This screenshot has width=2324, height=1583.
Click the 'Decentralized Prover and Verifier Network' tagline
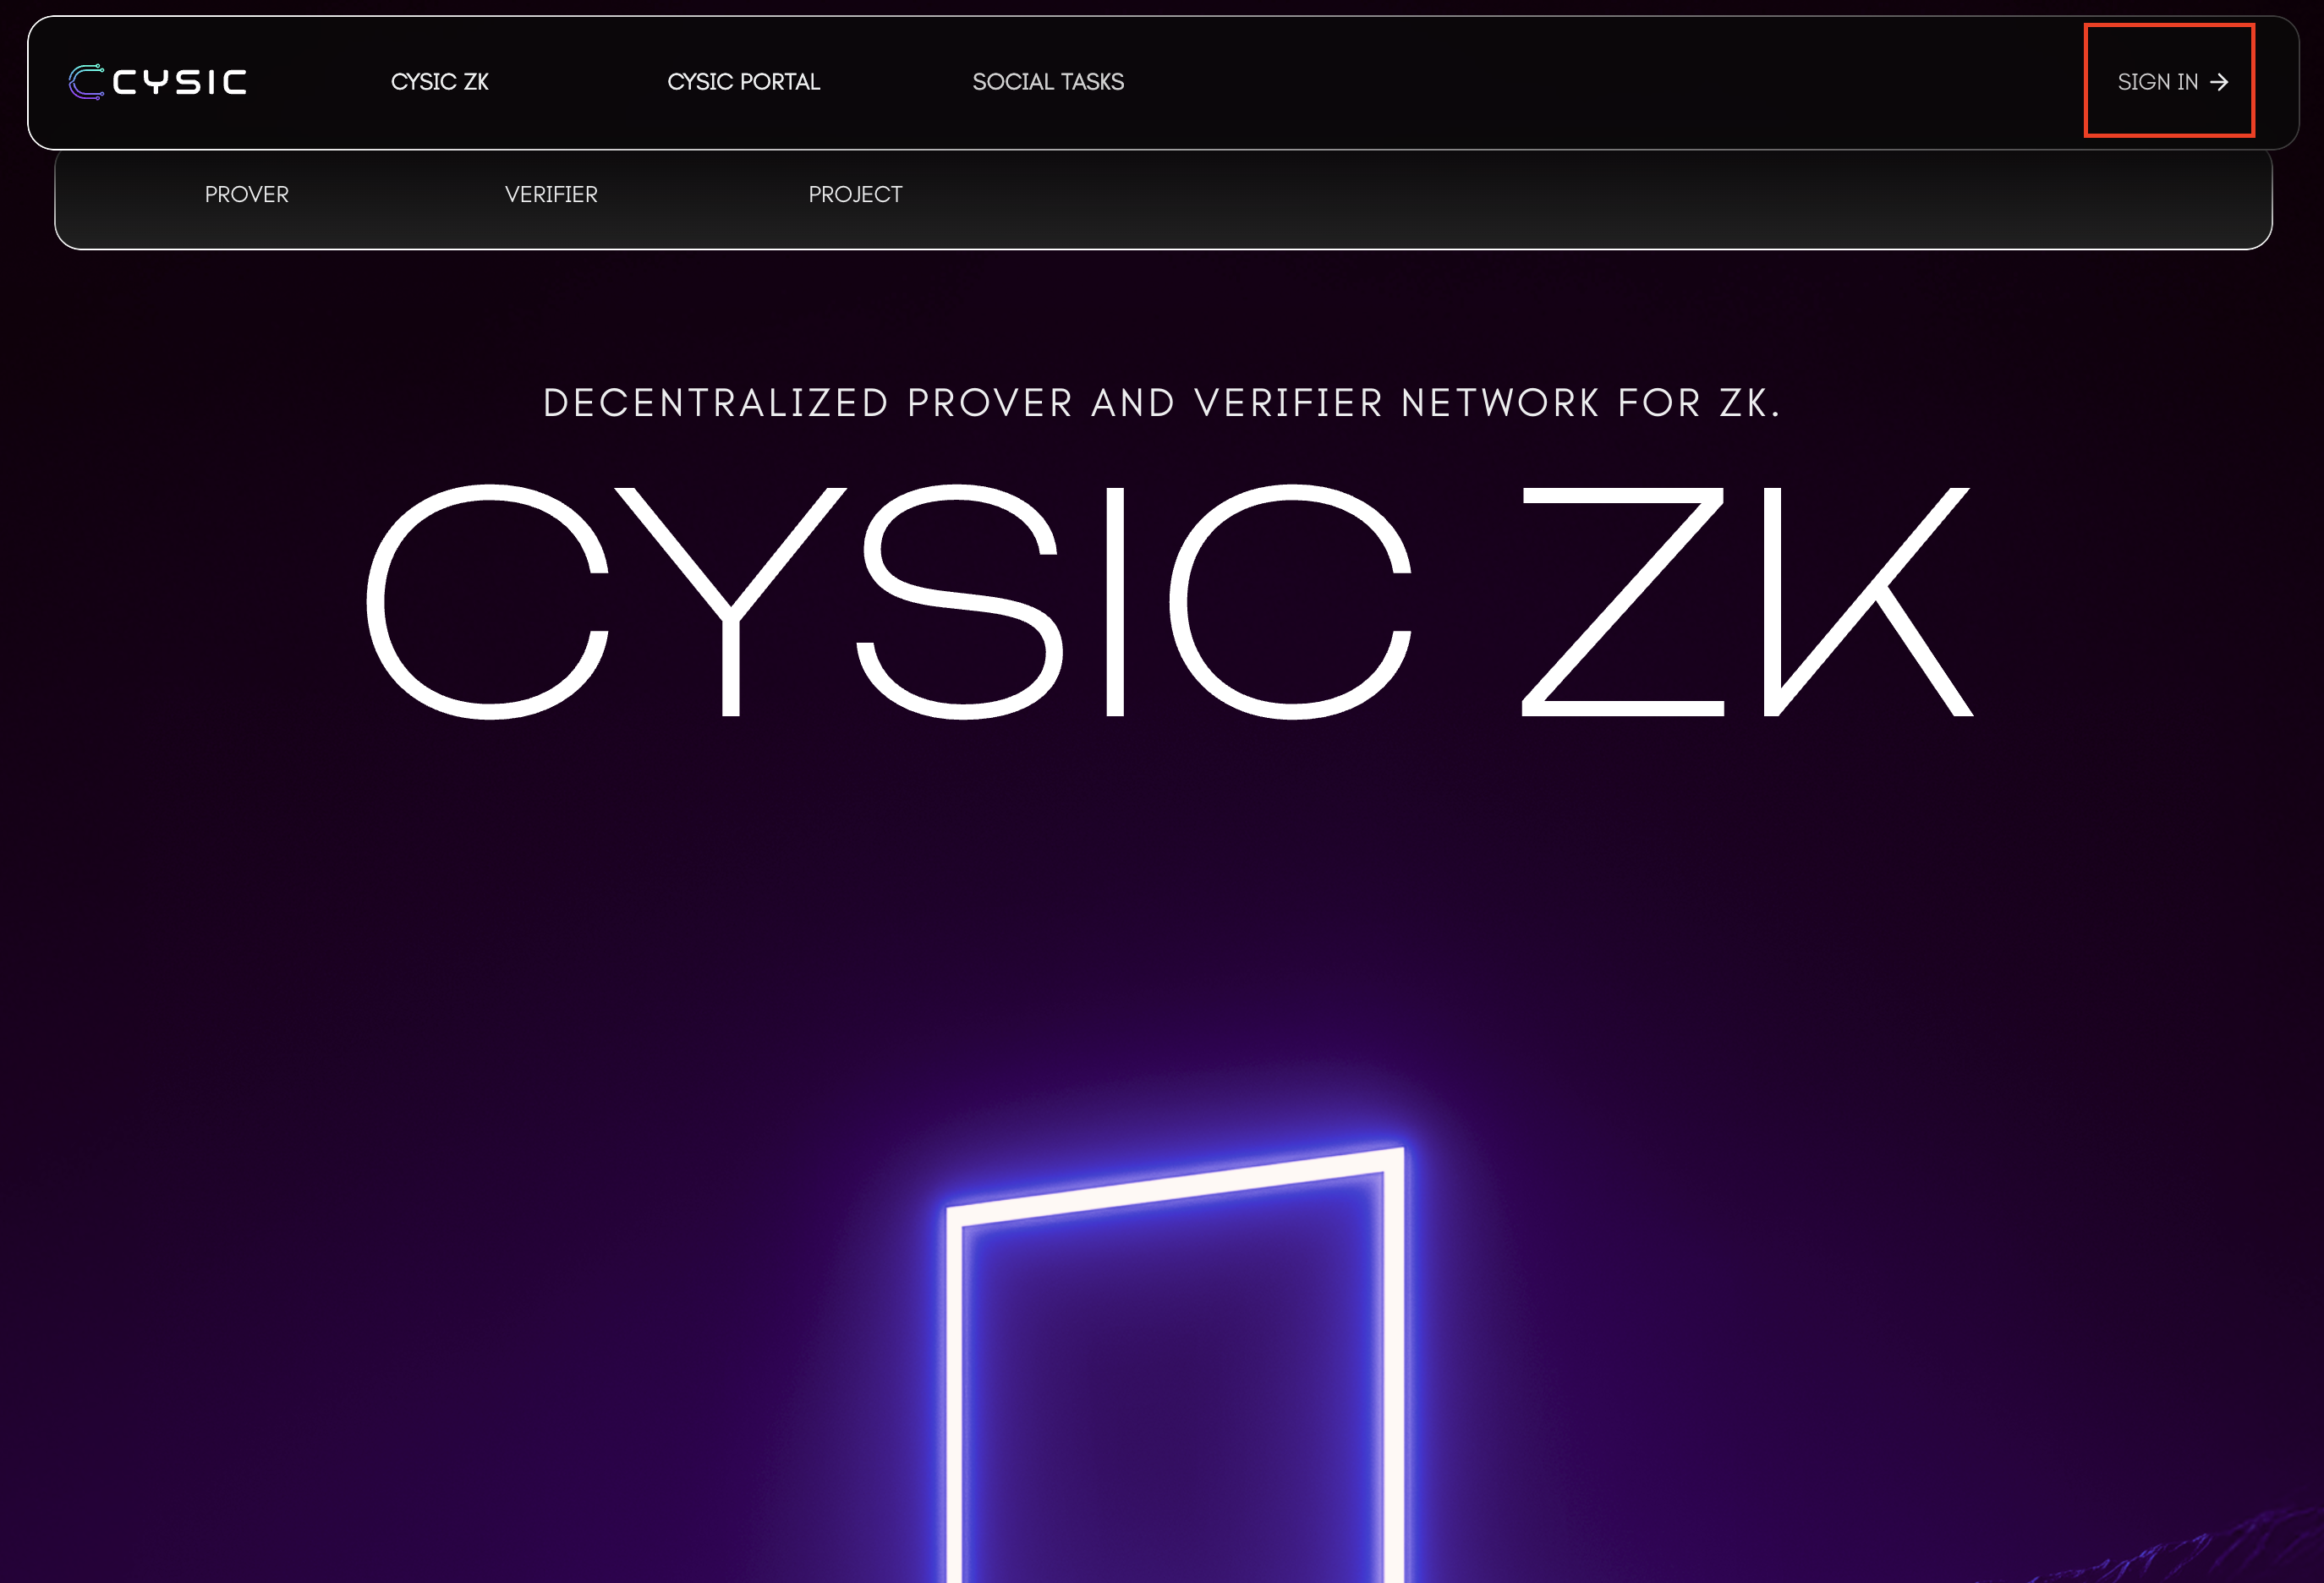pos(1162,403)
